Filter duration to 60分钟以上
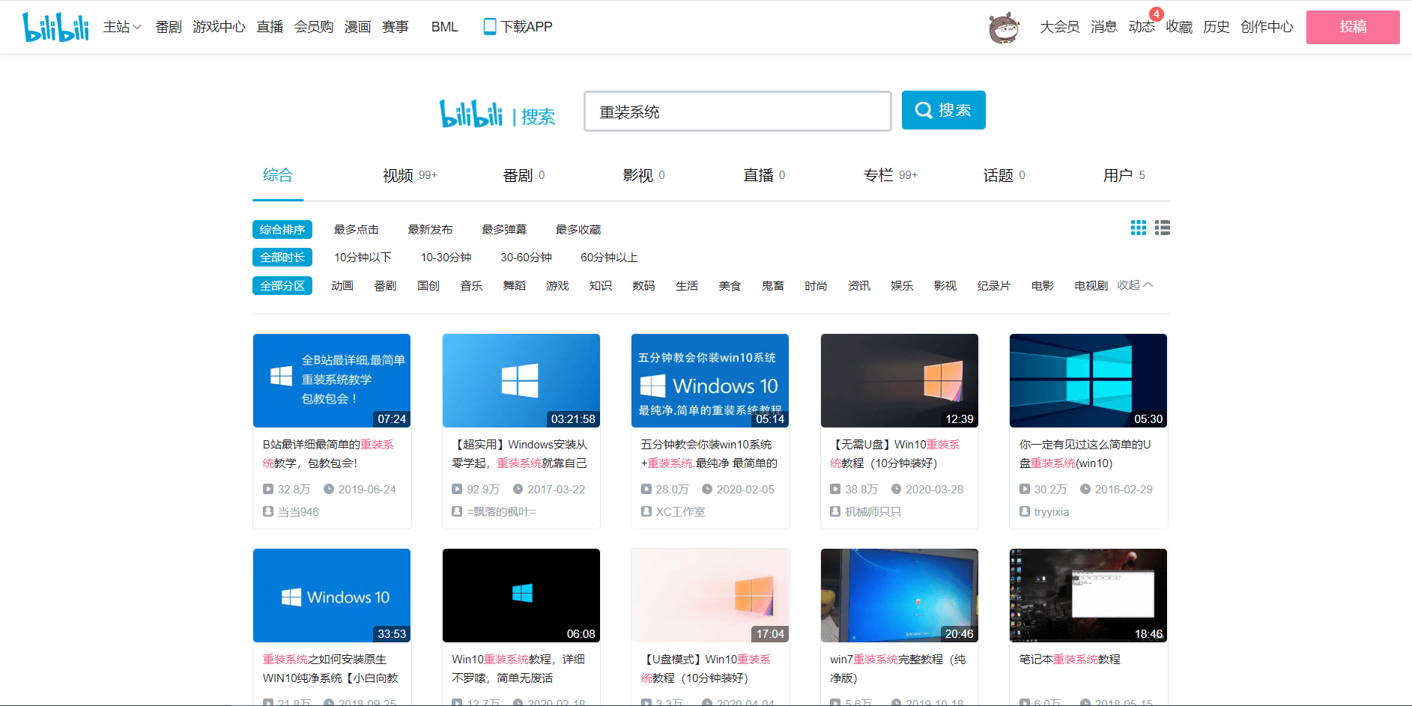The width and height of the screenshot is (1412, 706). tap(609, 258)
